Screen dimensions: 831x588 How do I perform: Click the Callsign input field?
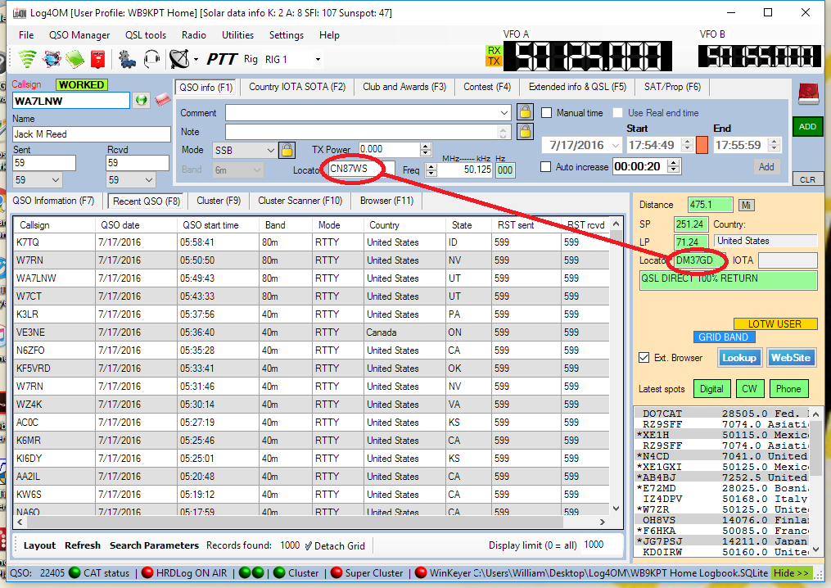(71, 101)
